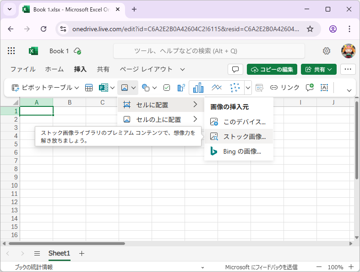The height and width of the screenshot is (272, 360).
Task: Click the コピーの編集 button
Action: coord(272,69)
